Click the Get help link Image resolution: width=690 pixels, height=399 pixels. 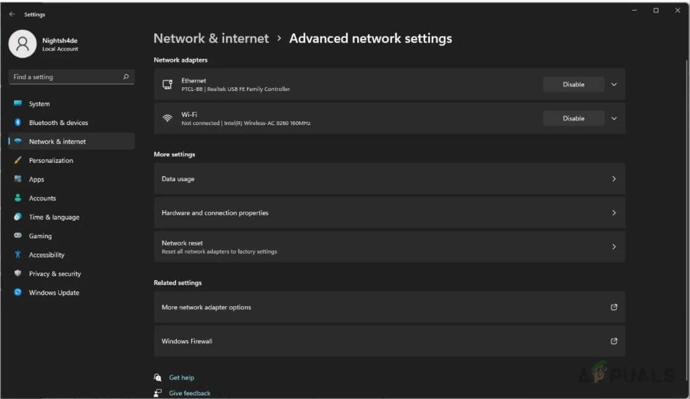pos(181,377)
